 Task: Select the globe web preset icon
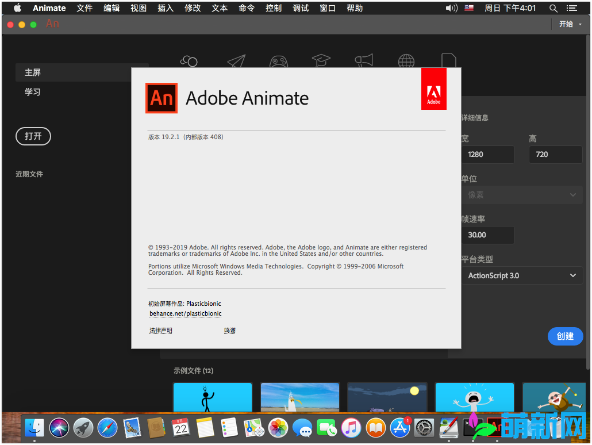[406, 61]
